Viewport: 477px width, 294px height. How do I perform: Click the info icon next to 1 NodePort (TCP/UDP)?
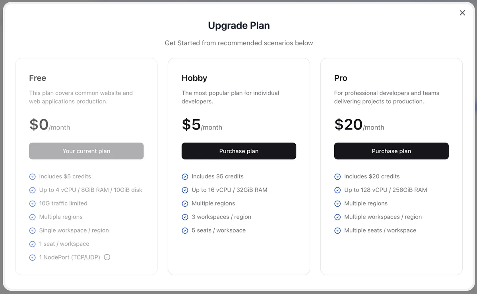click(107, 257)
